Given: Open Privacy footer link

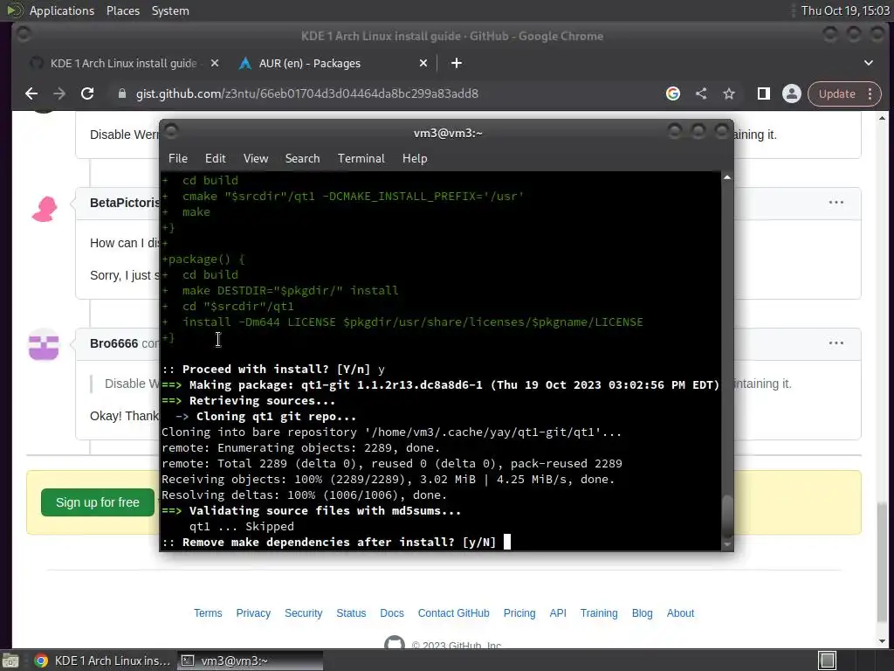Looking at the screenshot, I should (x=253, y=613).
